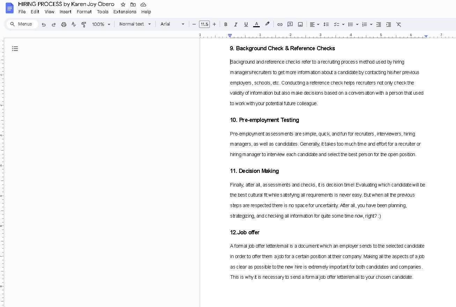Open the Google Docs home icon
This screenshot has width=456, height=307.
[x=9, y=8]
